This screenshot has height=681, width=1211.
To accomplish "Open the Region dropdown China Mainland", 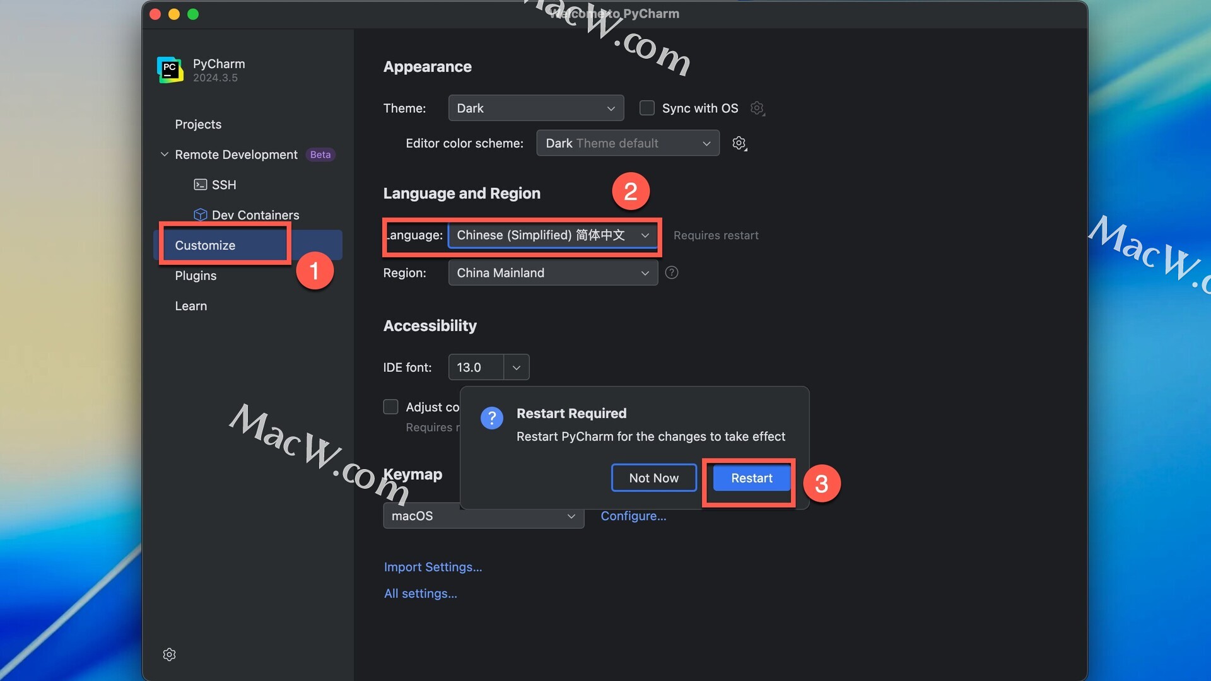I will (x=553, y=273).
